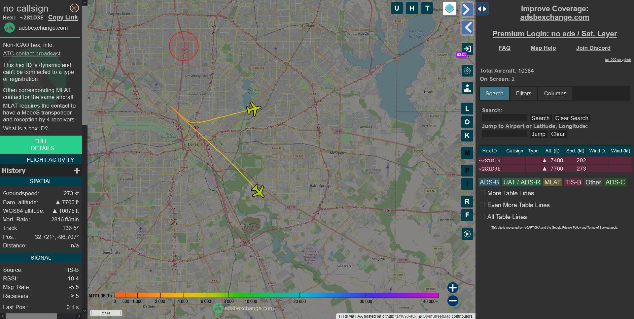Click the login arrow beta icon

(x=467, y=49)
